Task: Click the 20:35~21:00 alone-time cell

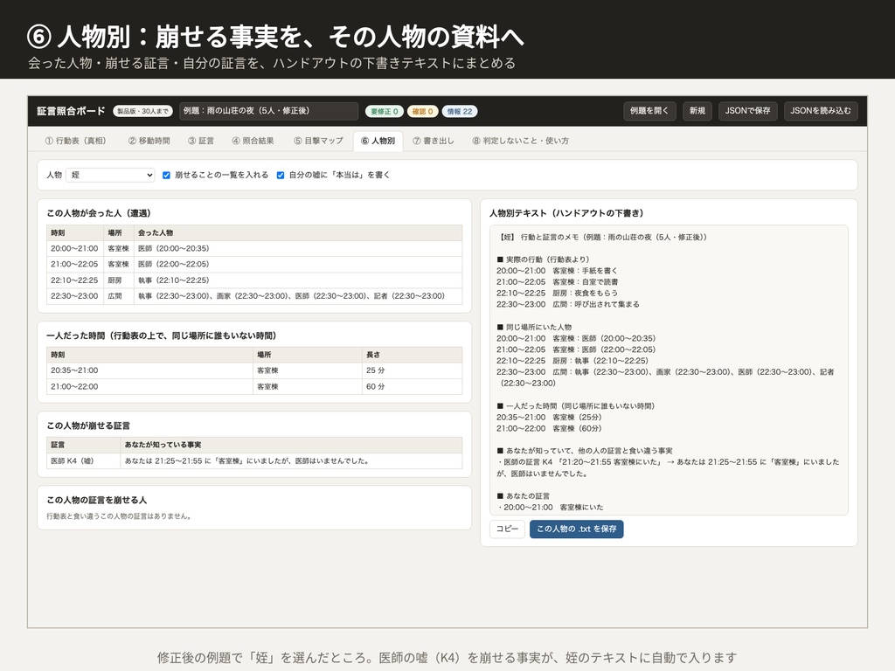Action: click(x=150, y=370)
